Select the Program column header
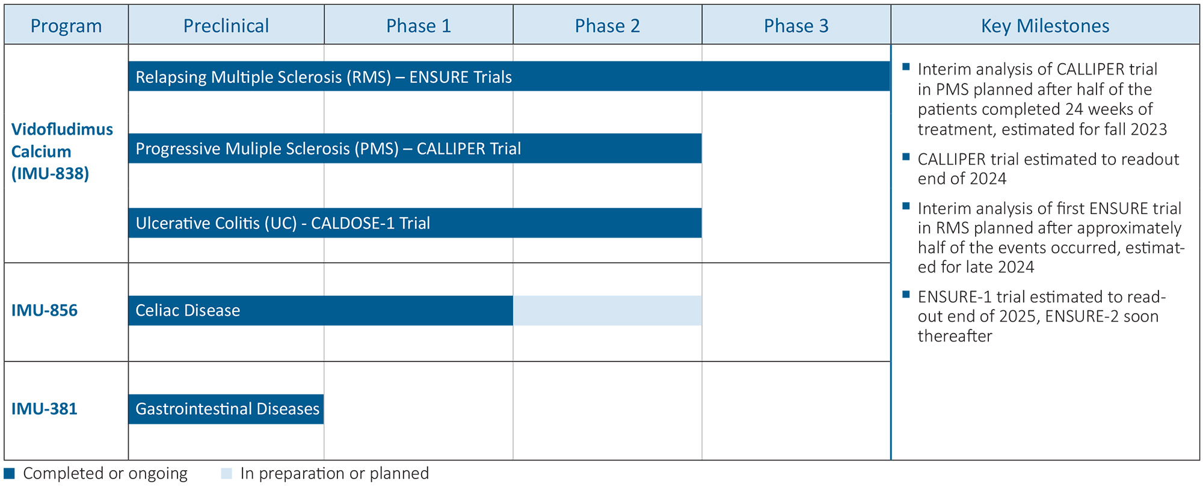Image resolution: width=1203 pixels, height=487 pixels. 66,26
